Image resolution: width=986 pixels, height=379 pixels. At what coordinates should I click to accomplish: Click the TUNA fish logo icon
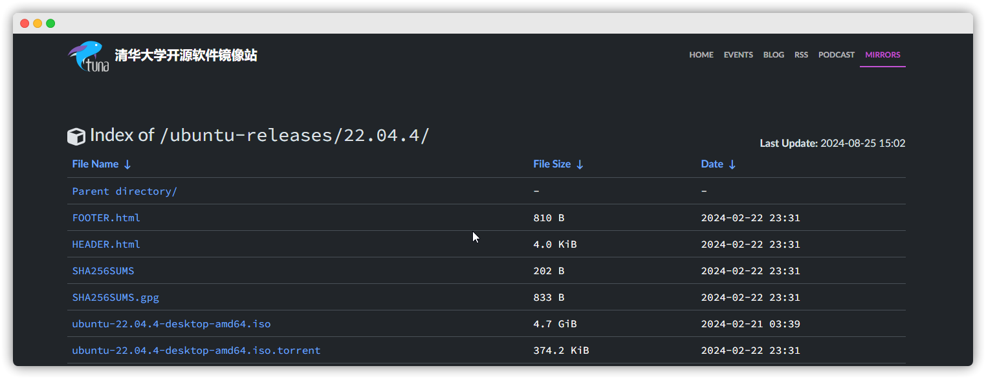89,56
